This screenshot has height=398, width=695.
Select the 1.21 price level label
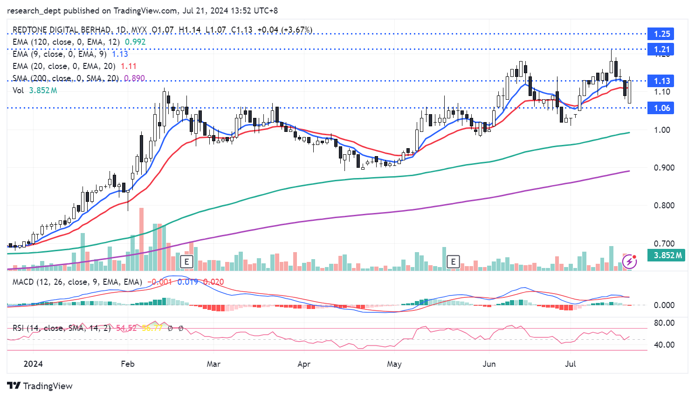pos(661,49)
